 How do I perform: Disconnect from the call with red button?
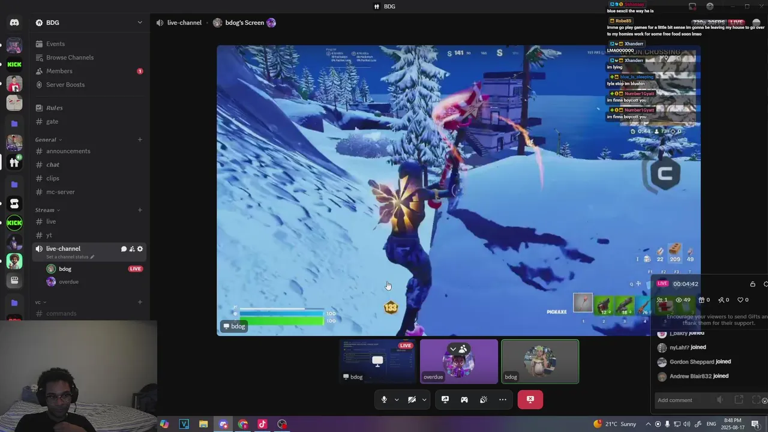pos(530,400)
